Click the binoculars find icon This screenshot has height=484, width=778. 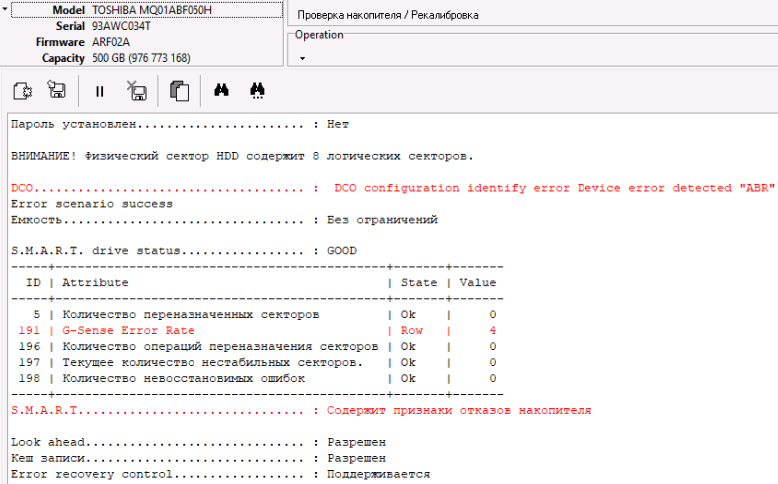(x=221, y=90)
